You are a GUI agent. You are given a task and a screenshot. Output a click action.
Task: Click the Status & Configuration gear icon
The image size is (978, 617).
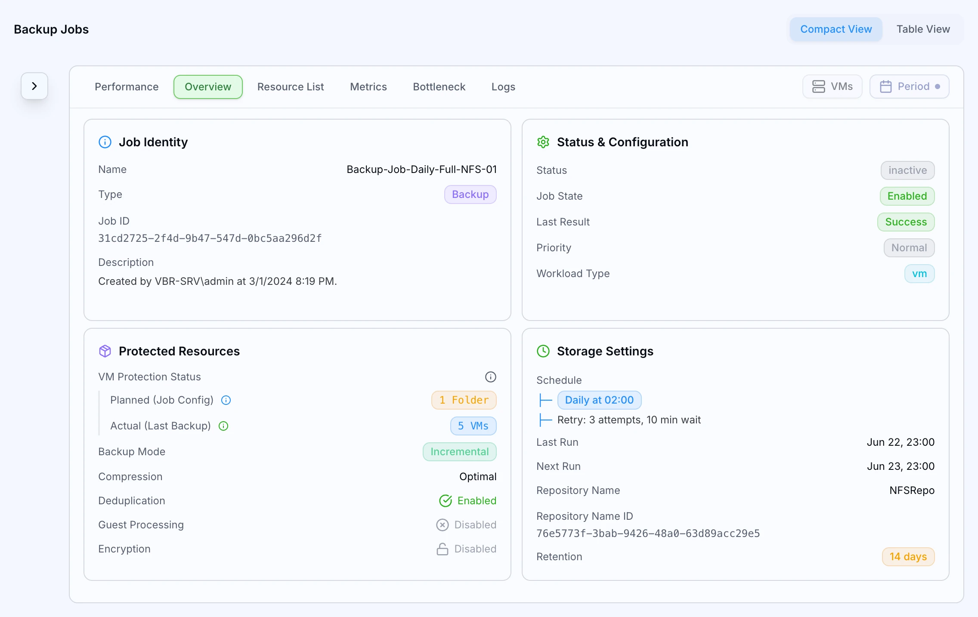(543, 142)
